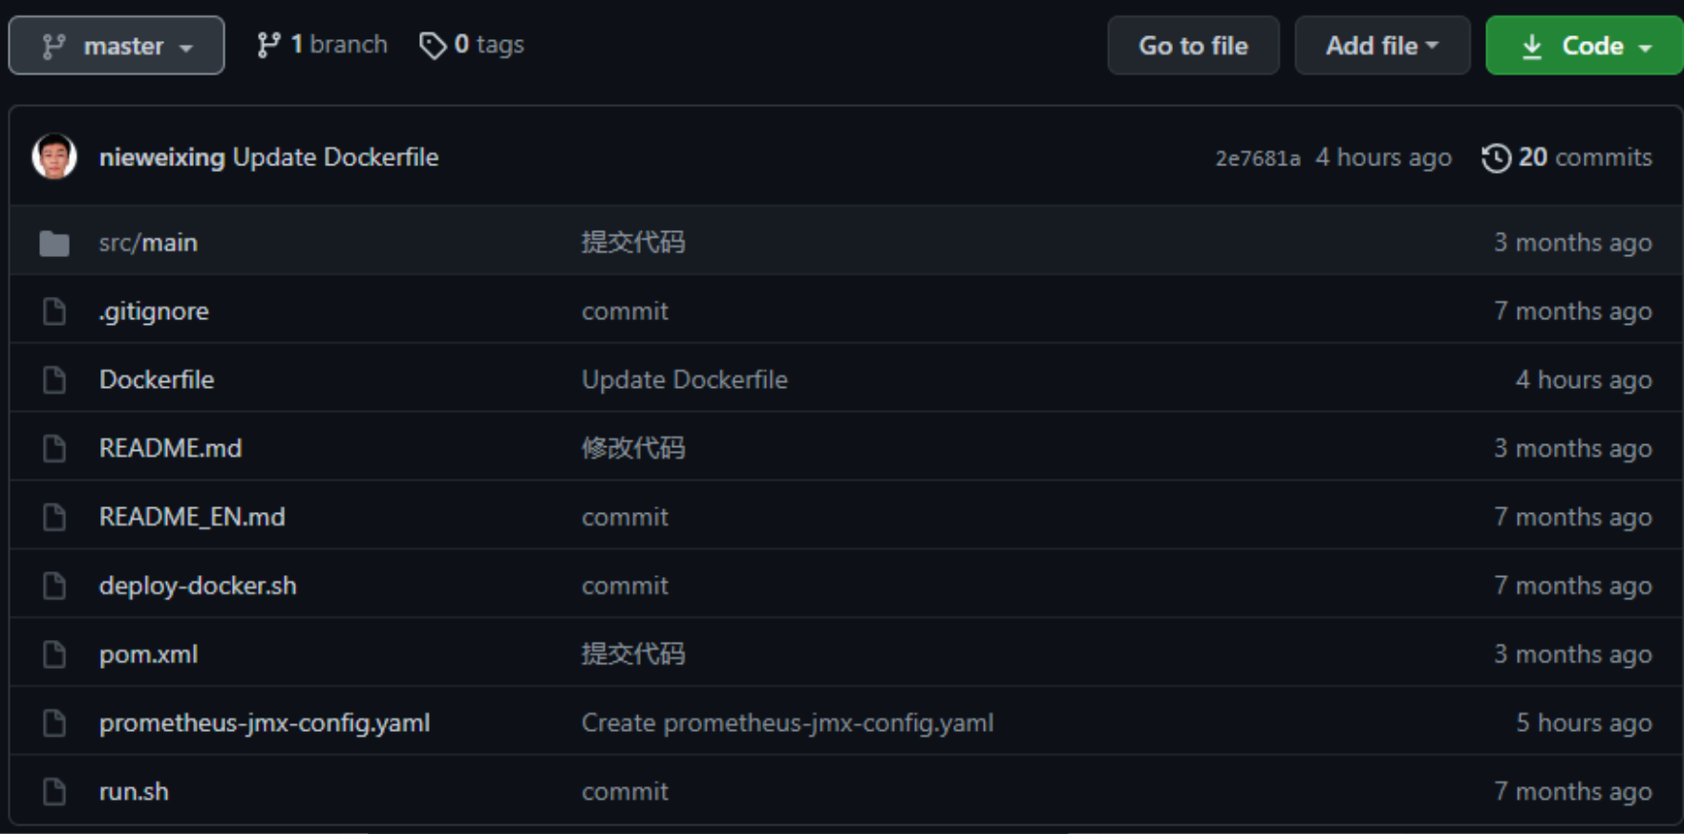The height and width of the screenshot is (834, 1684).
Task: Open the Create prometheus-jmx-config.yaml commit message
Action: [787, 723]
